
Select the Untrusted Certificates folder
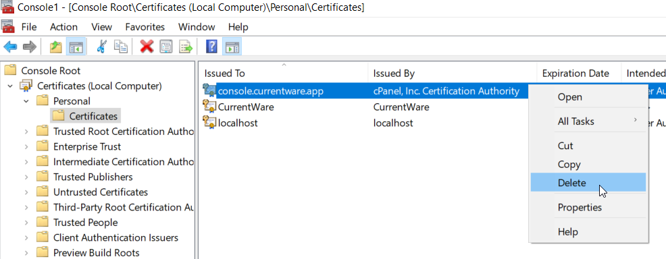point(100,192)
